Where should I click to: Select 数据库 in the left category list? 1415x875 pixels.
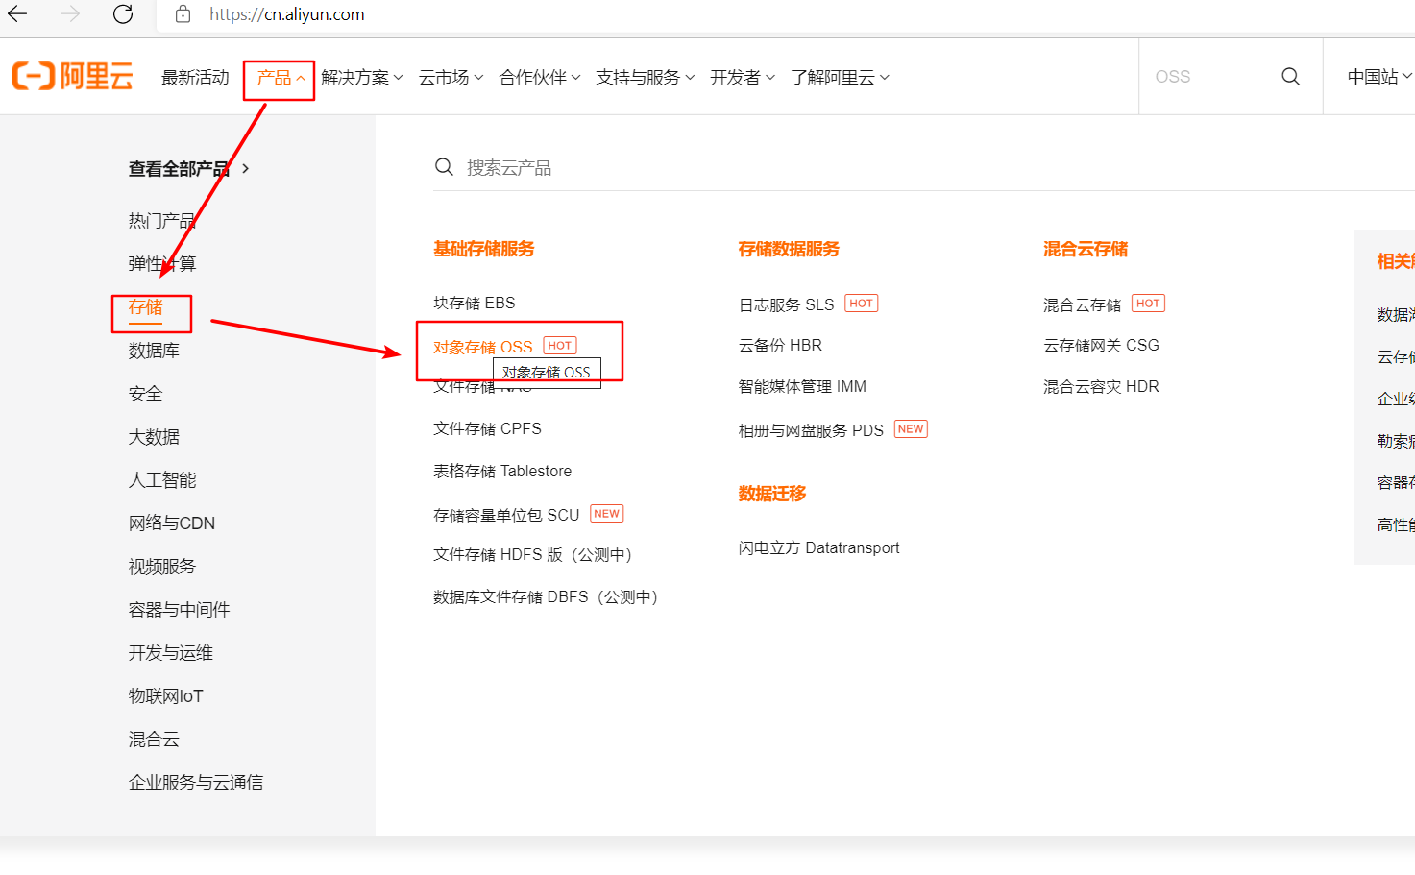coord(154,351)
